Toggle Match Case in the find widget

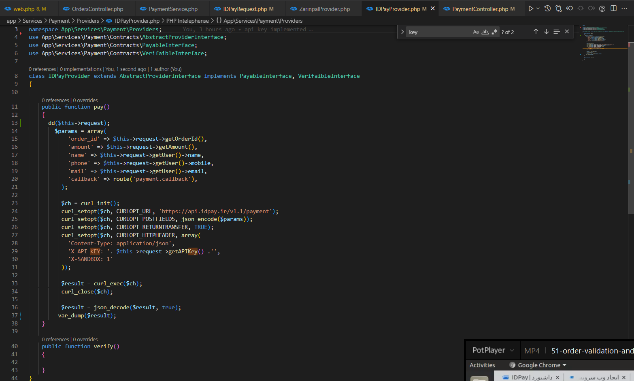[x=476, y=32]
